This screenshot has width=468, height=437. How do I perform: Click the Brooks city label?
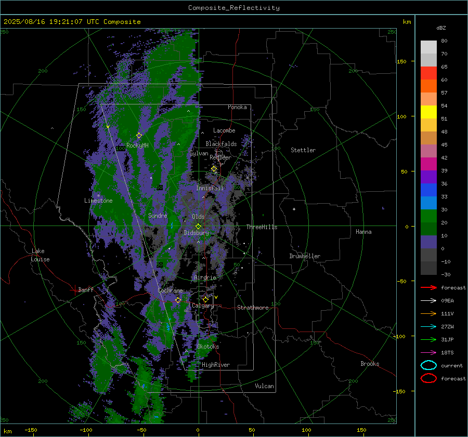[x=370, y=364]
